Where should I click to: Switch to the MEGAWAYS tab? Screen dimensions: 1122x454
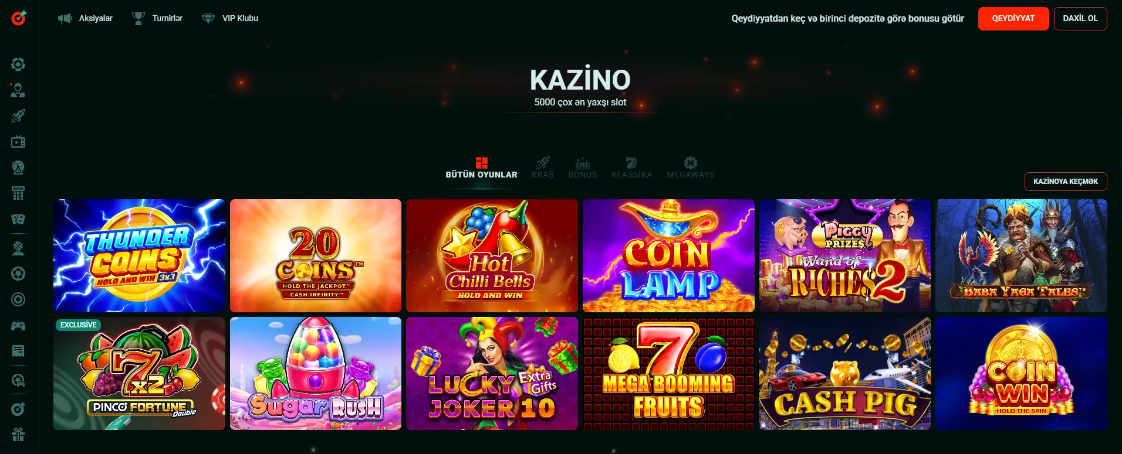[691, 168]
